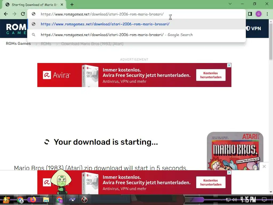273x205 pixels.
Task: Click Download Mario Bros (1983) (Atari) breadcrumb
Action: click(92, 44)
